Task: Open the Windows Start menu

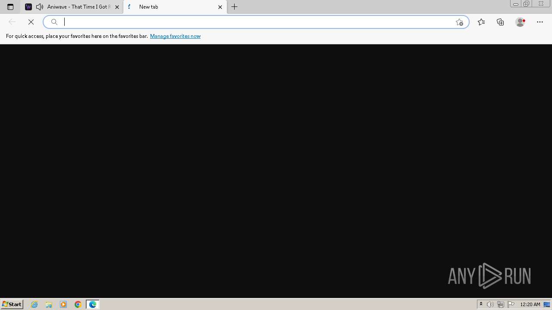Action: click(x=12, y=304)
